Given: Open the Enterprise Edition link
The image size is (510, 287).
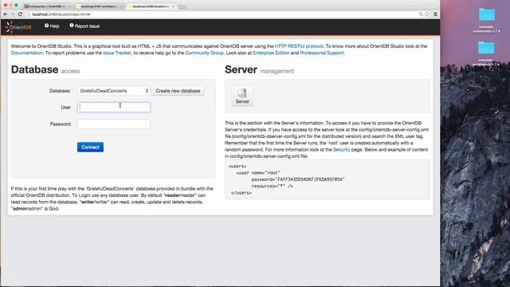Looking at the screenshot, I should (271, 53).
